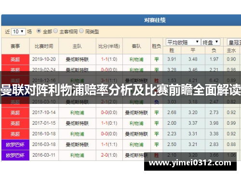This screenshot has height=175, width=241.
Task: Open home team 曼彻斯特联 in 2017-01-15 row
Action: coord(77,123)
